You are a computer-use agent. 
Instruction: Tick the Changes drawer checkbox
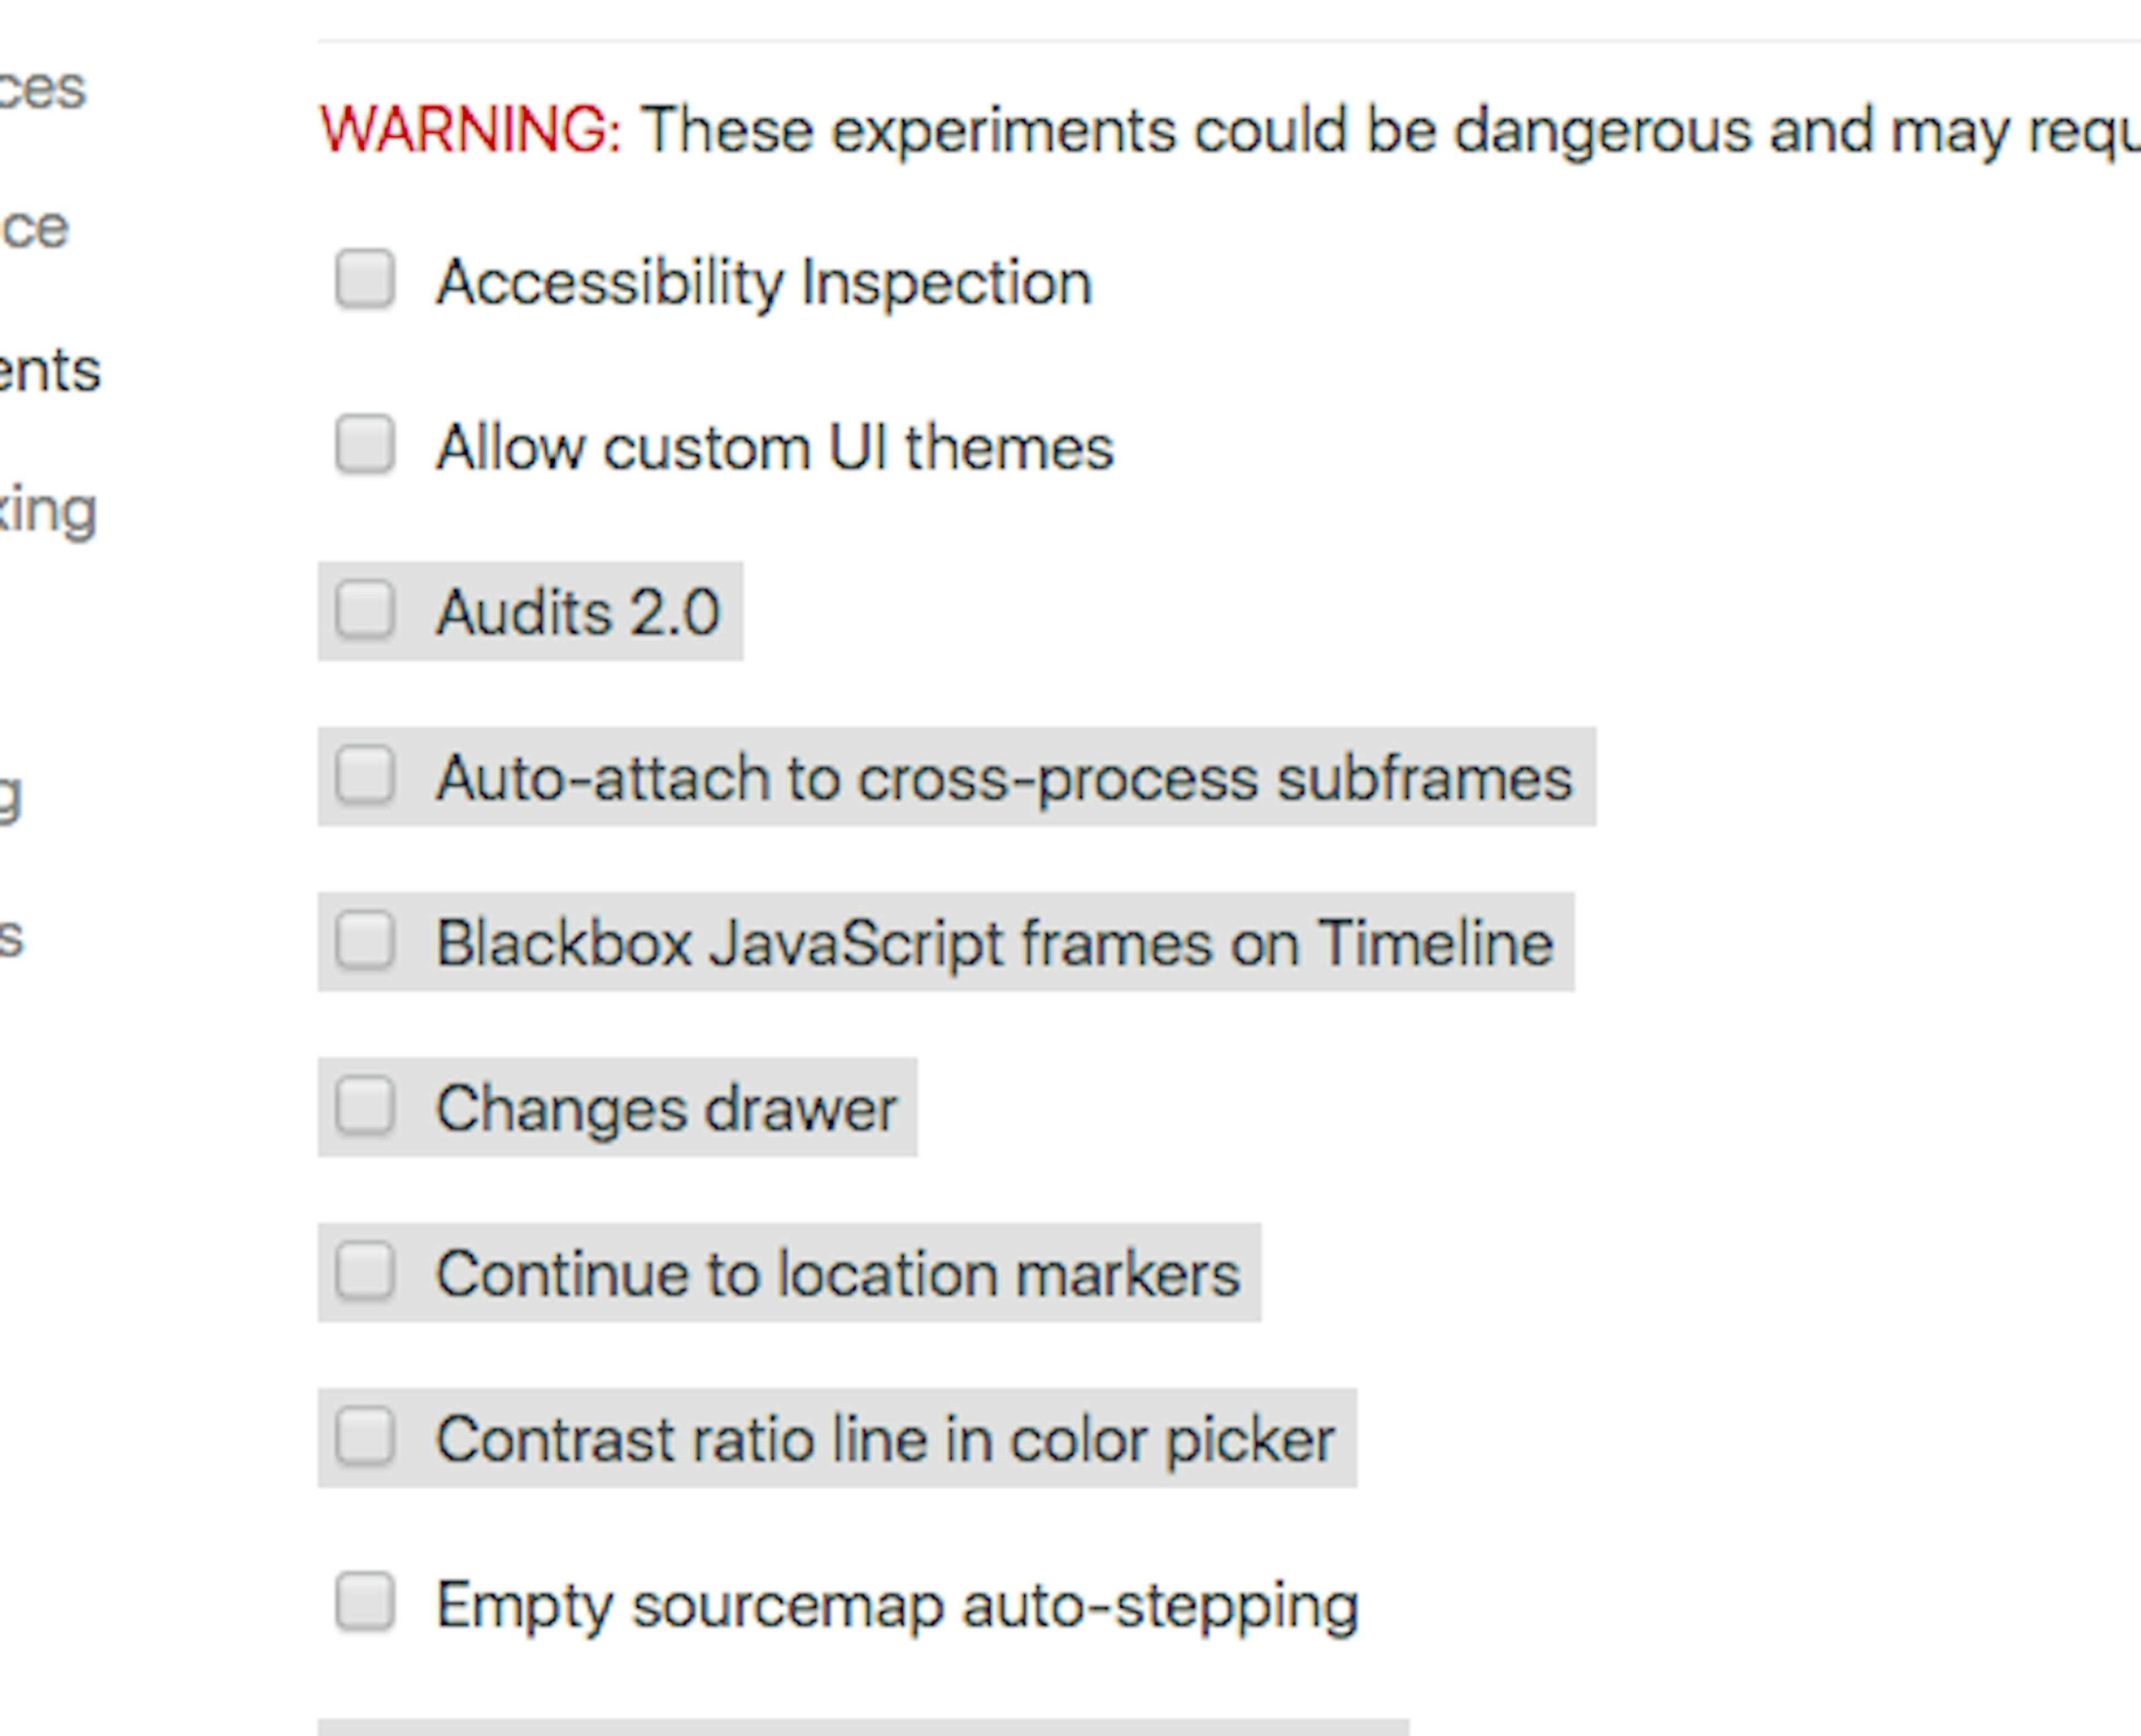click(x=365, y=1107)
